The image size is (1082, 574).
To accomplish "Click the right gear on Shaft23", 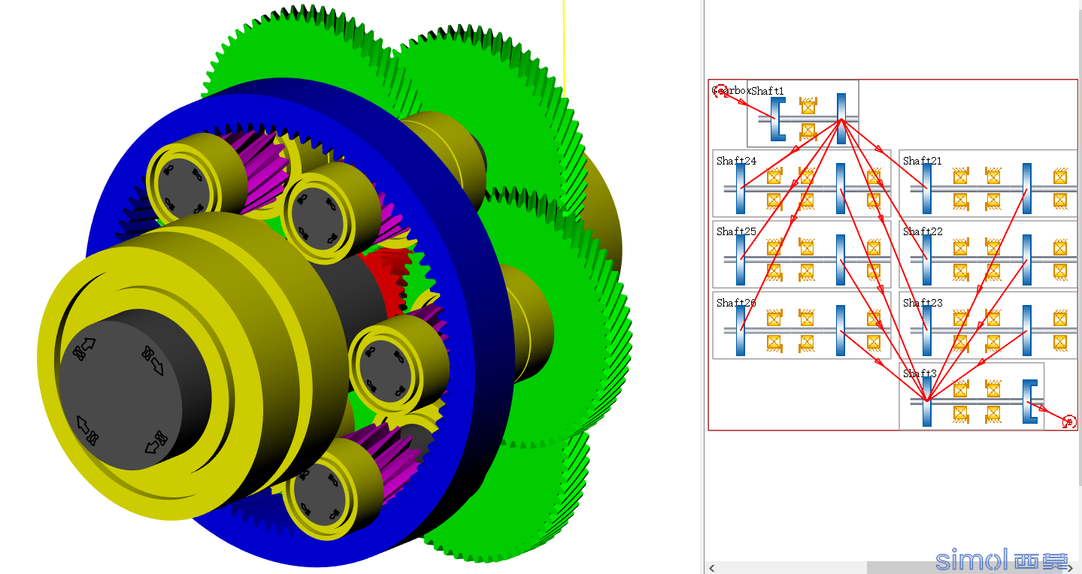I will pyautogui.click(x=1027, y=331).
